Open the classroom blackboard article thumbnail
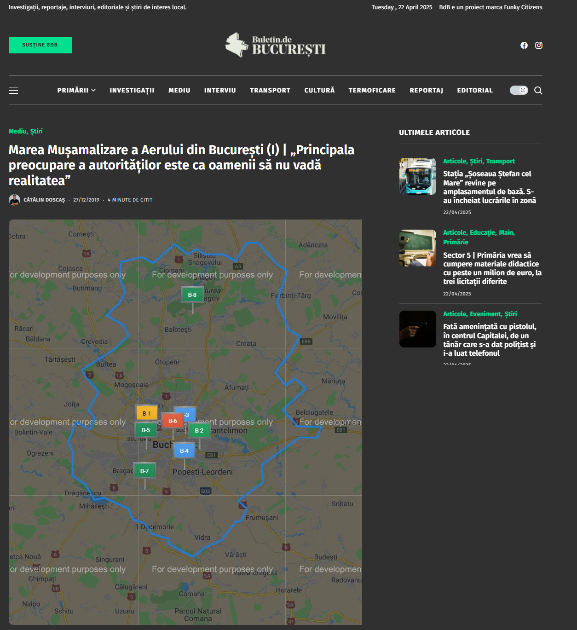The height and width of the screenshot is (630, 577). click(x=417, y=248)
